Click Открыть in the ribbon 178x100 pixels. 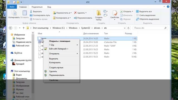[127, 11]
